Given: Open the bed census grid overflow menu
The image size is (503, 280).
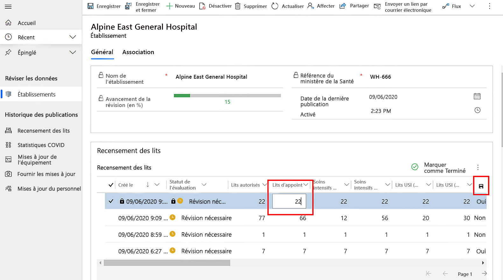Looking at the screenshot, I should point(478,167).
